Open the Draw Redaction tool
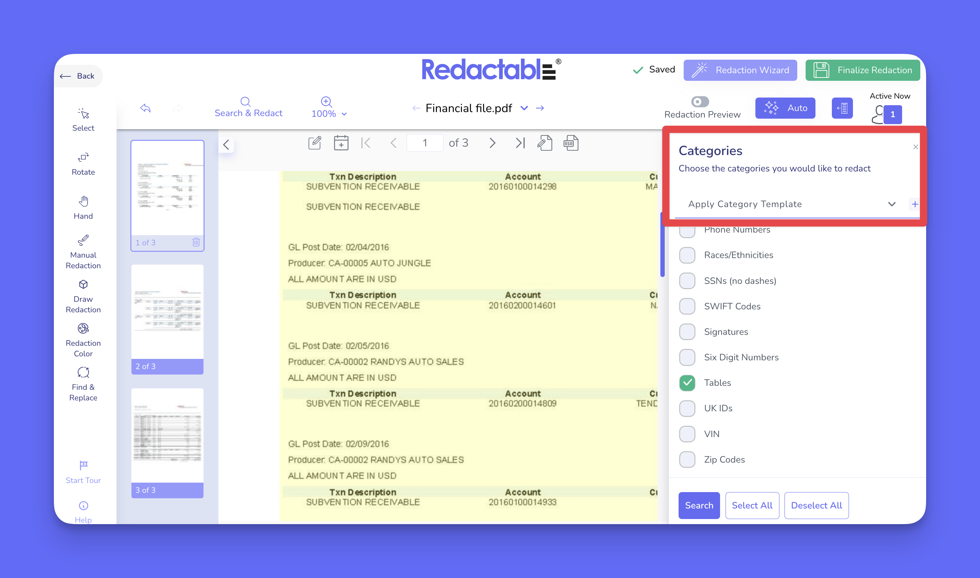 pyautogui.click(x=83, y=296)
